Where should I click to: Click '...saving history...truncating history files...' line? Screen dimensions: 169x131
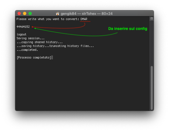(x=55, y=46)
